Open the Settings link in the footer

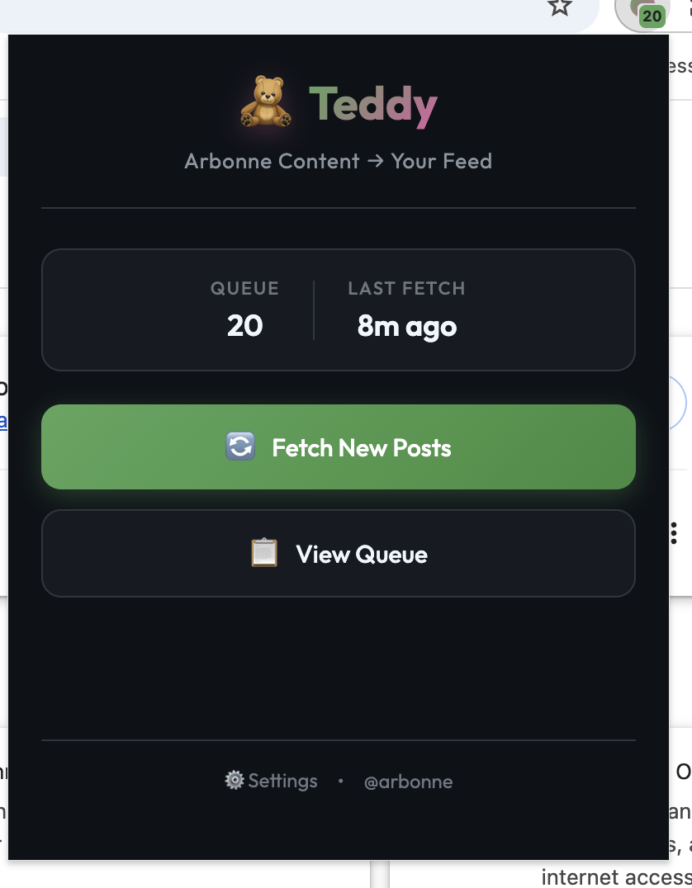pyautogui.click(x=282, y=781)
